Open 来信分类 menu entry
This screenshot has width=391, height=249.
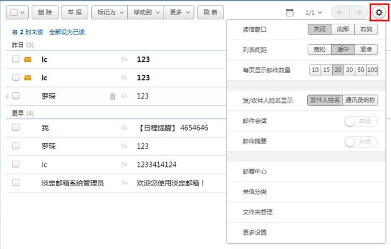click(x=306, y=192)
